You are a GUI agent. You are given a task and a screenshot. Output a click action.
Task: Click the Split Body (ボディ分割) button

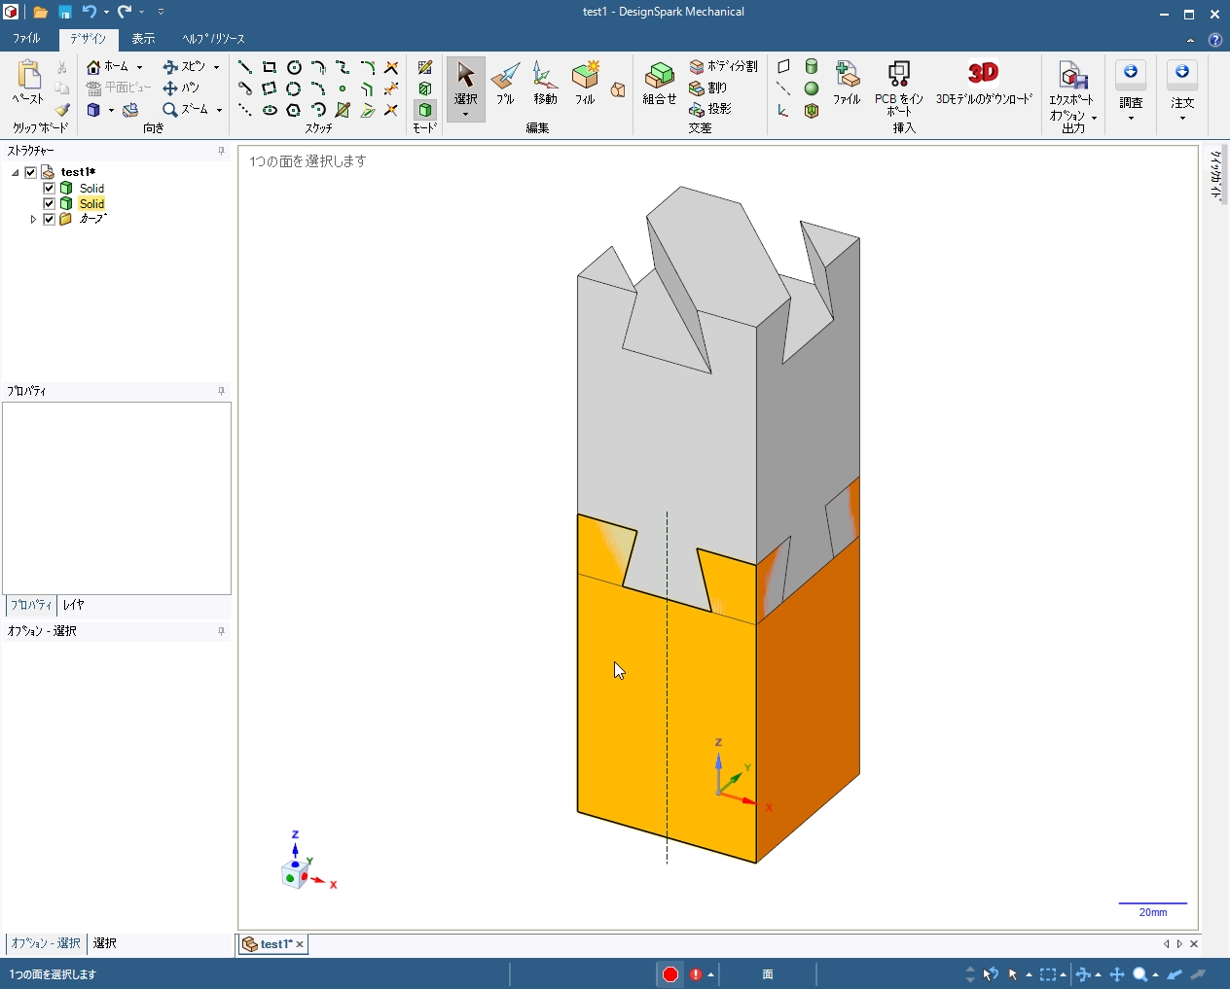tap(723, 66)
